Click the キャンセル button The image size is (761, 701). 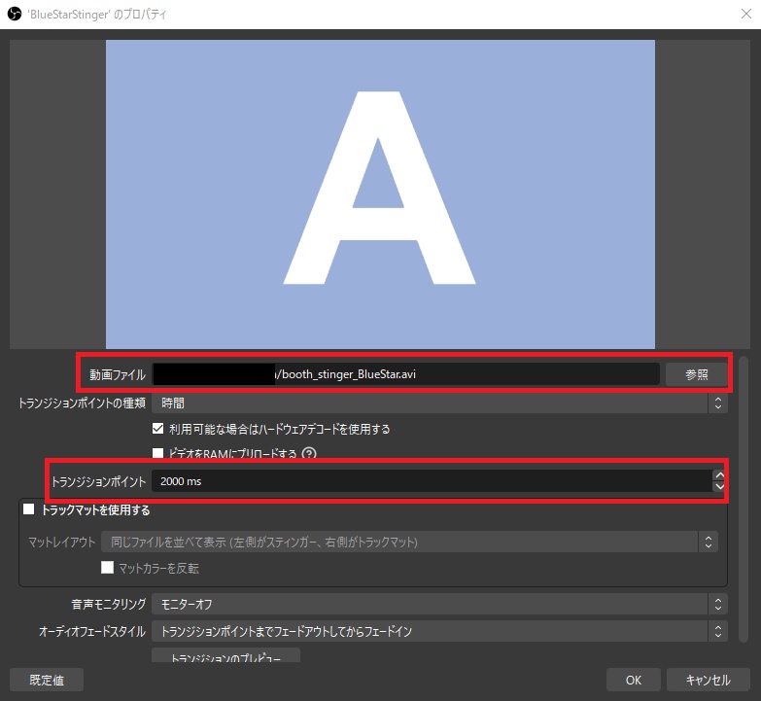click(709, 680)
